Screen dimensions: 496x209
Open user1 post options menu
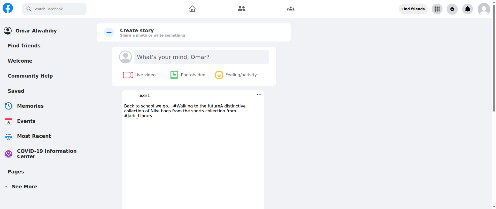pos(259,95)
